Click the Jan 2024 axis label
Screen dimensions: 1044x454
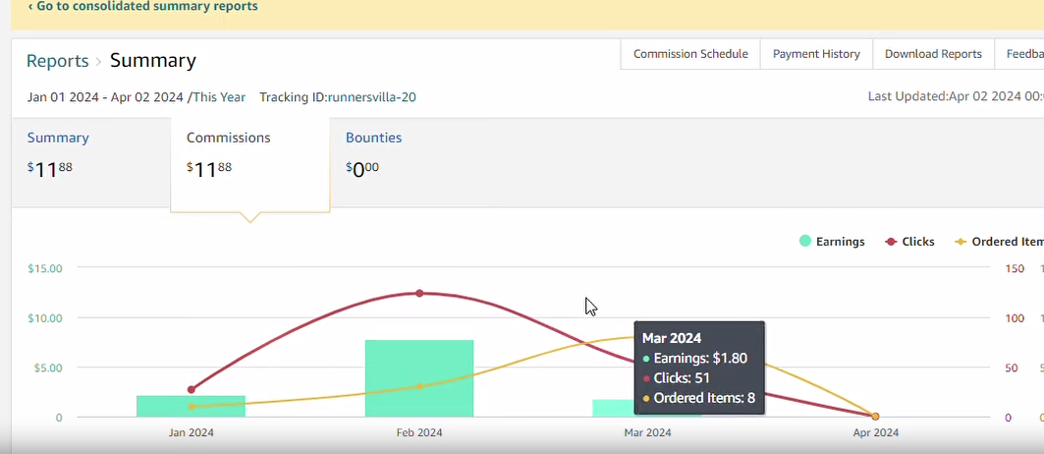[x=192, y=432]
